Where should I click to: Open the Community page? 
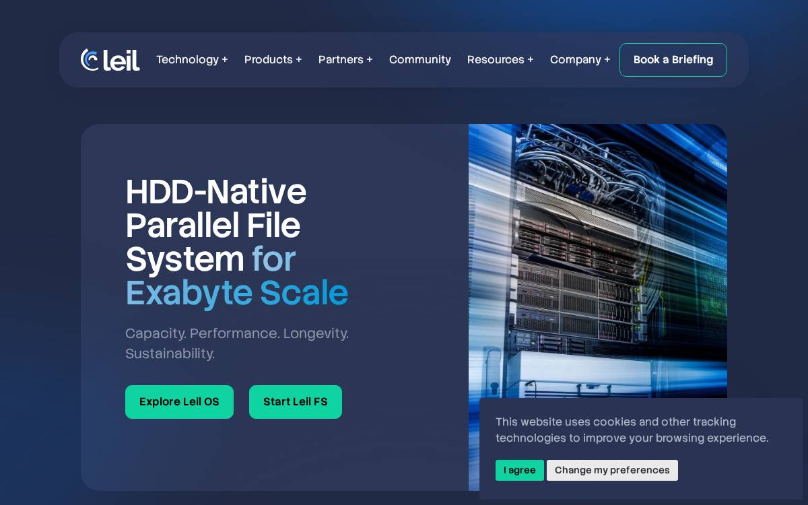420,60
